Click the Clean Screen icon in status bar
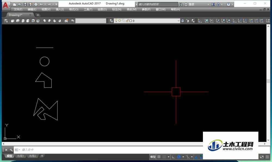Screen dimensions: 272x162 point(262,157)
